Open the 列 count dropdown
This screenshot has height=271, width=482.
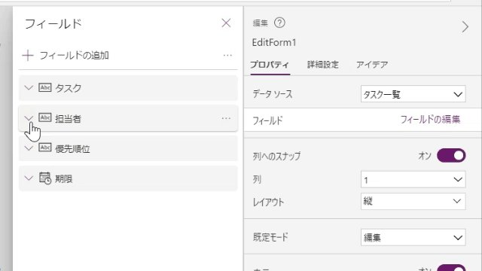413,179
